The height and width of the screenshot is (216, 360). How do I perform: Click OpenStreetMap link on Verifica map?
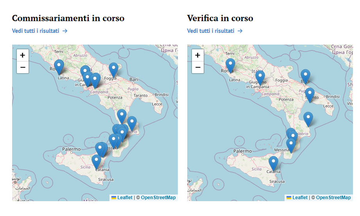tap(333, 198)
